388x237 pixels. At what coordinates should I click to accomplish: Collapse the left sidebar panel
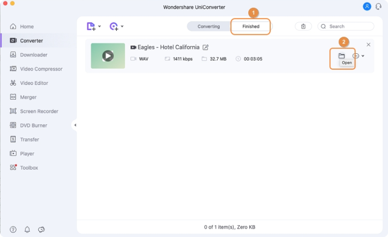click(75, 125)
